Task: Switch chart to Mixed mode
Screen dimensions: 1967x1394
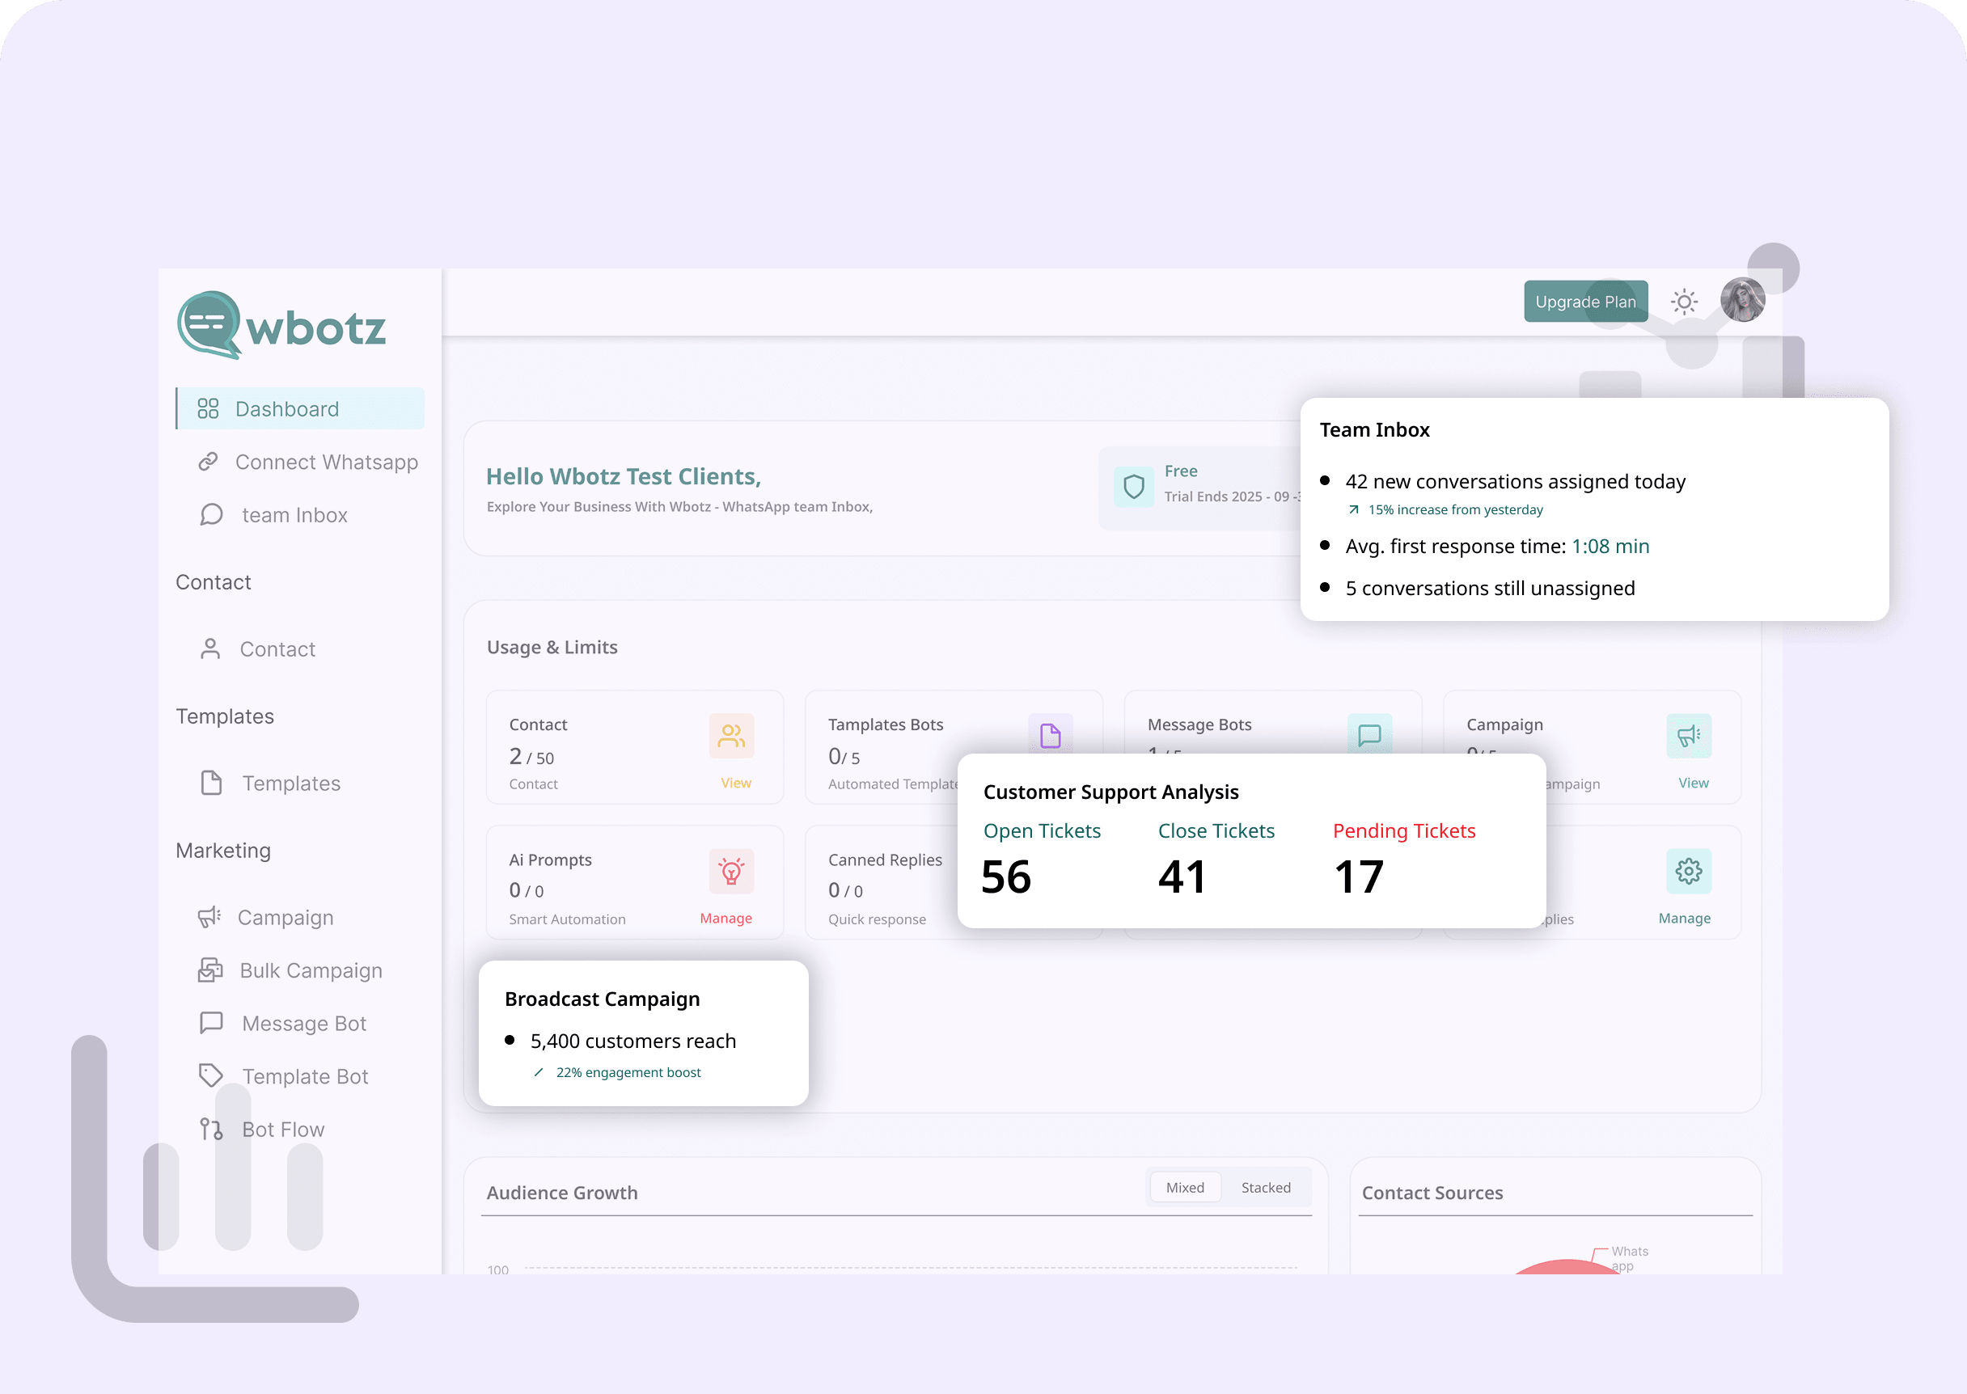Action: (1185, 1188)
